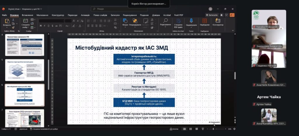
Task: Select slide 5 thumbnail in the panel
Action: 25,70
